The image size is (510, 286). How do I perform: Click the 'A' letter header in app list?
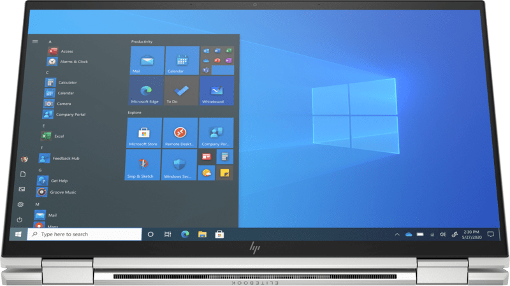tap(50, 41)
